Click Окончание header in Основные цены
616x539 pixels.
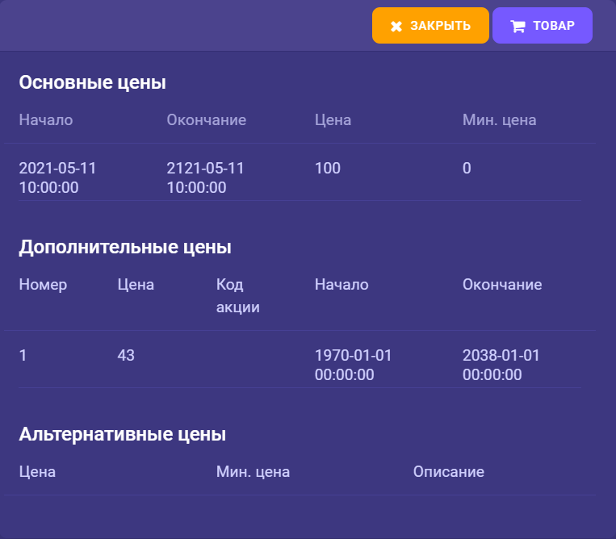[x=206, y=120]
